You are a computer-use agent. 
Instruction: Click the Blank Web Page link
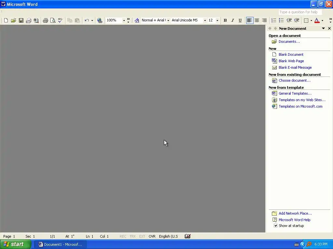click(291, 61)
